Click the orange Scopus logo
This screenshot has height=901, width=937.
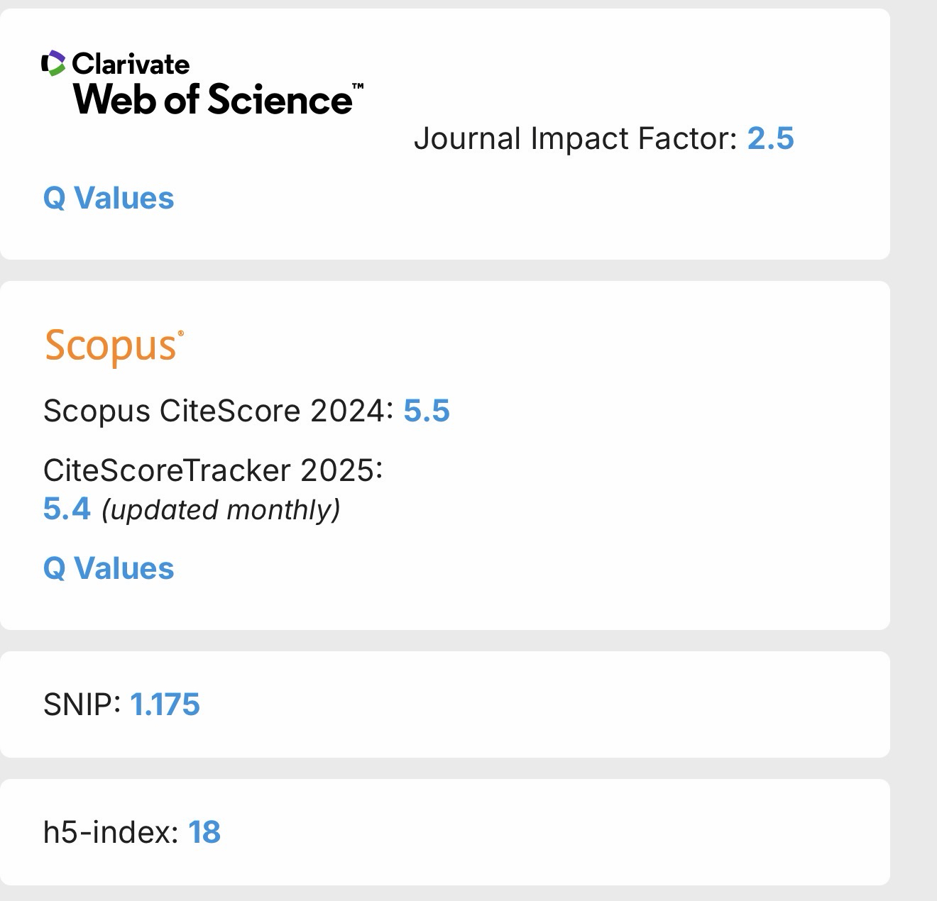(x=110, y=346)
